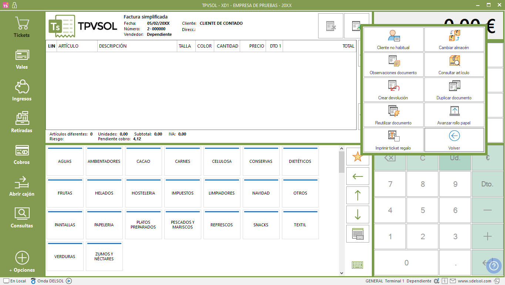Select the LIMPIADORES category
The height and width of the screenshot is (285, 505).
[222, 193]
